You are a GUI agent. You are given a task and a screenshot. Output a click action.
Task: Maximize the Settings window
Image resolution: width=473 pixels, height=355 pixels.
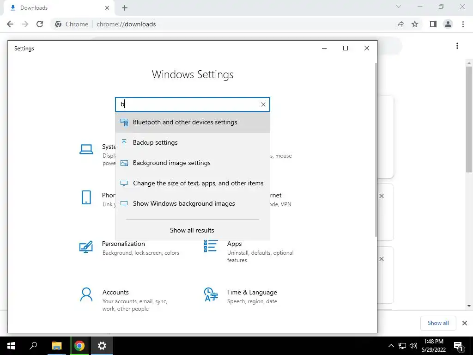346,48
